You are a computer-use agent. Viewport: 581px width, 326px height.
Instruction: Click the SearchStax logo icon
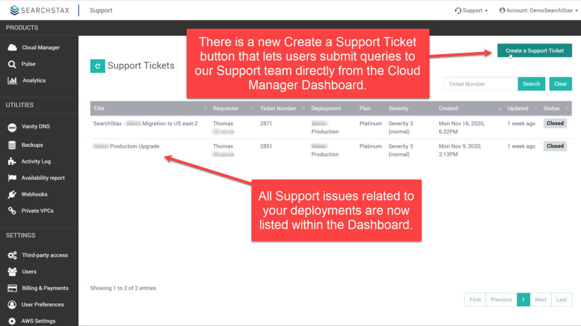tap(14, 10)
